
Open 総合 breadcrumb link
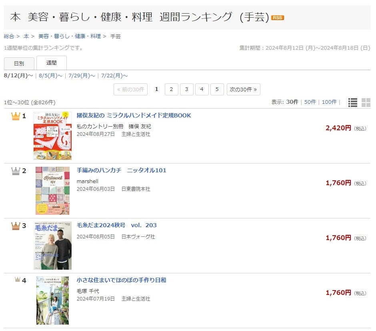coord(9,36)
